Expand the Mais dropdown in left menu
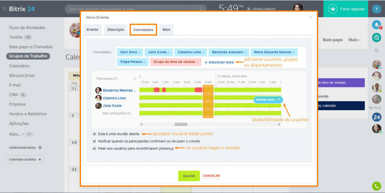The height and width of the screenshot is (193, 385). click(17, 134)
